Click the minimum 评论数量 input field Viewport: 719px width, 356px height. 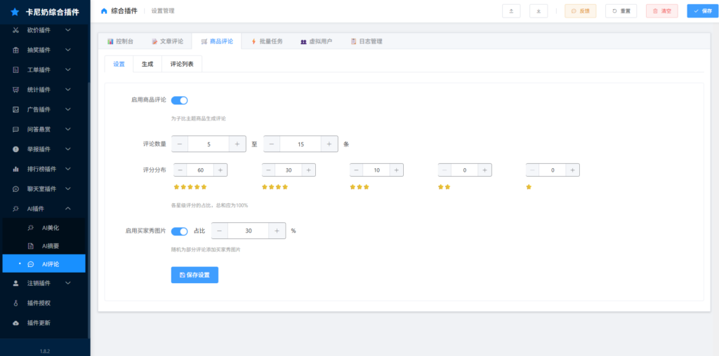click(x=209, y=144)
